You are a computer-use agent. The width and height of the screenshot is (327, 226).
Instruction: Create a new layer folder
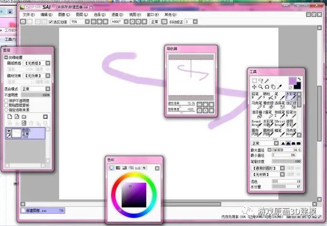[24, 116]
